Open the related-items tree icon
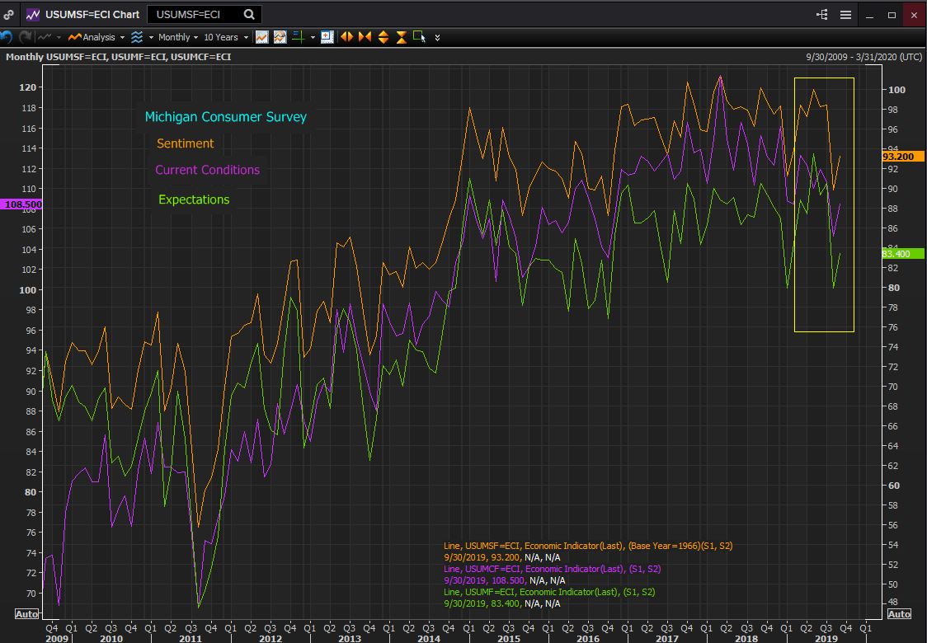This screenshot has width=927, height=643. pyautogui.click(x=821, y=15)
